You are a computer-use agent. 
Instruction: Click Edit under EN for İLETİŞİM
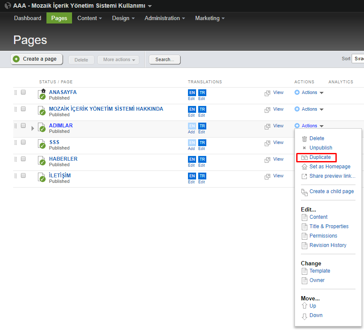click(x=191, y=182)
